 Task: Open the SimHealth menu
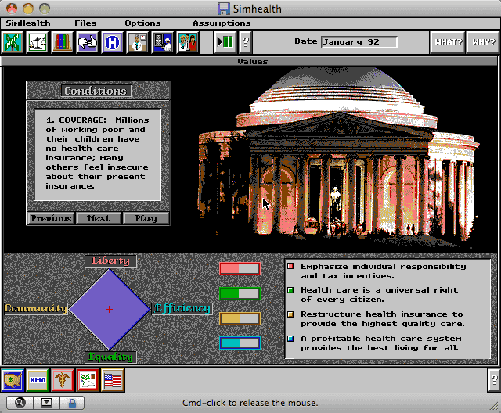28,23
